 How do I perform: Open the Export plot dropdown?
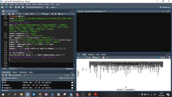96,57
